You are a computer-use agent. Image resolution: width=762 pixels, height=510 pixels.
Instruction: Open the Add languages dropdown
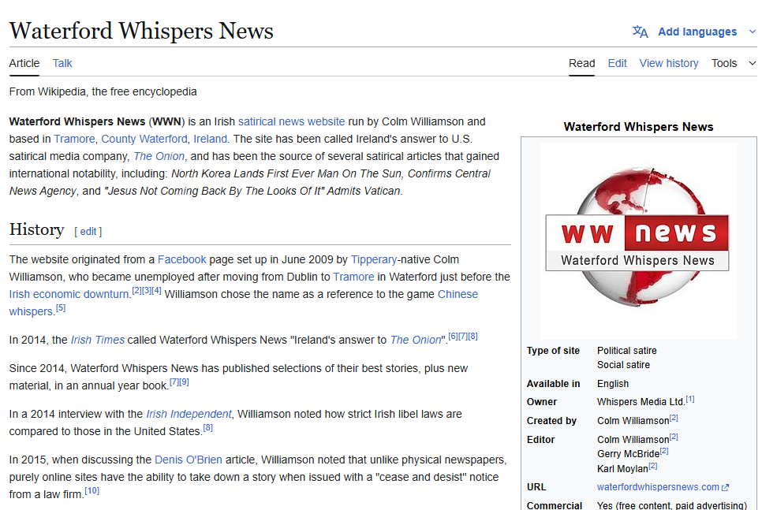pyautogui.click(x=697, y=32)
